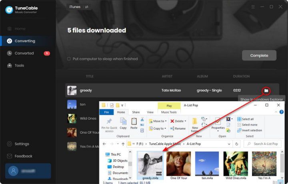
Task: Click the folder icon on the greedy row
Action: (x=266, y=90)
